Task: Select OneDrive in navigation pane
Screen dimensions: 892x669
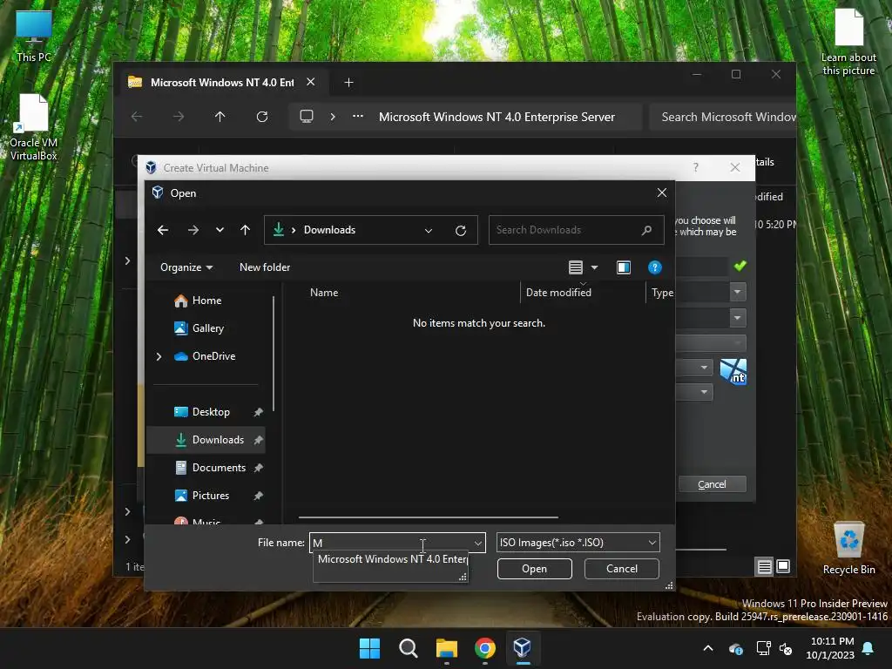Action: (x=214, y=356)
